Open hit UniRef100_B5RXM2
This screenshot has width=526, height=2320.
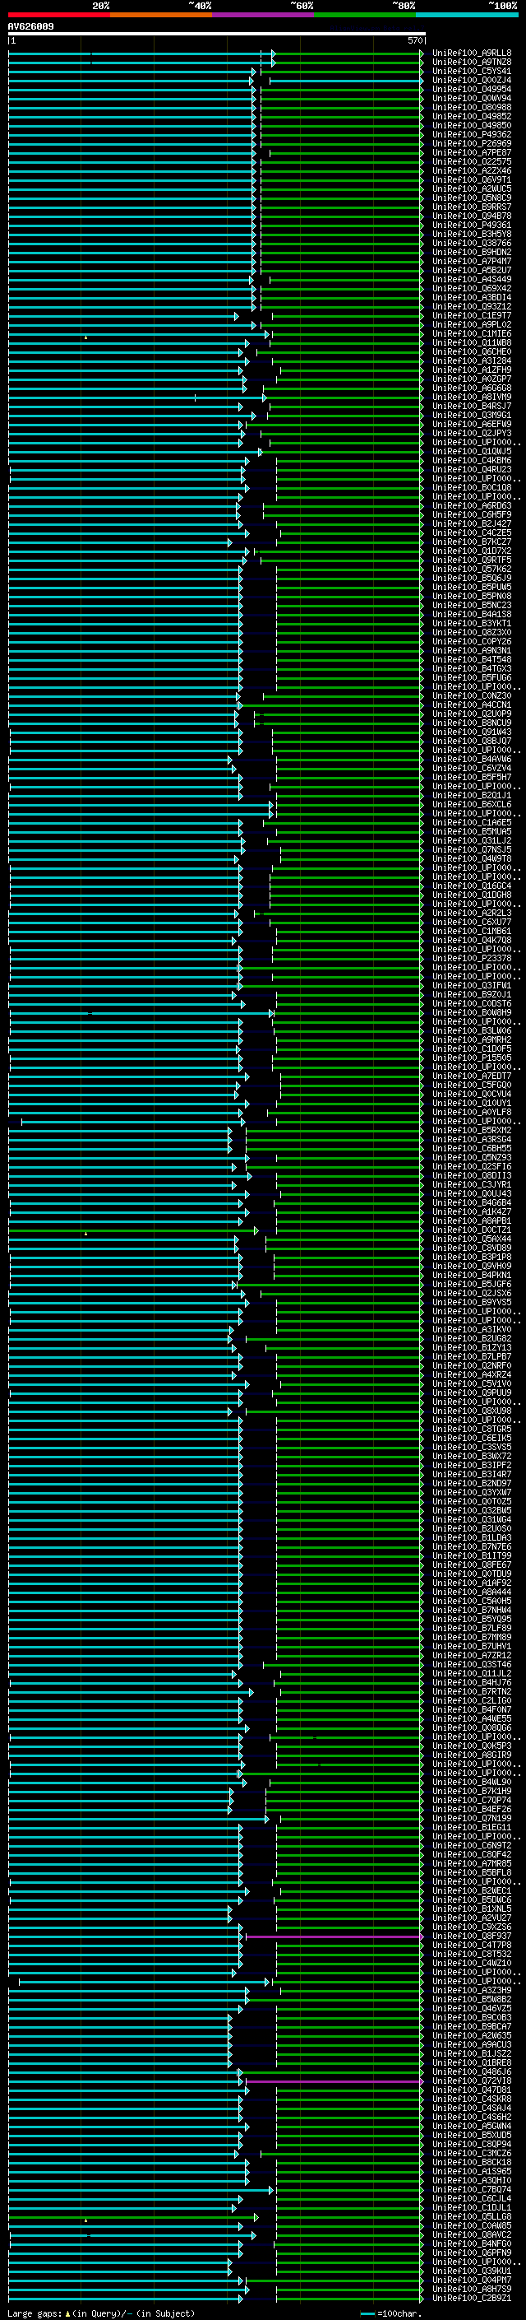pyautogui.click(x=472, y=1130)
